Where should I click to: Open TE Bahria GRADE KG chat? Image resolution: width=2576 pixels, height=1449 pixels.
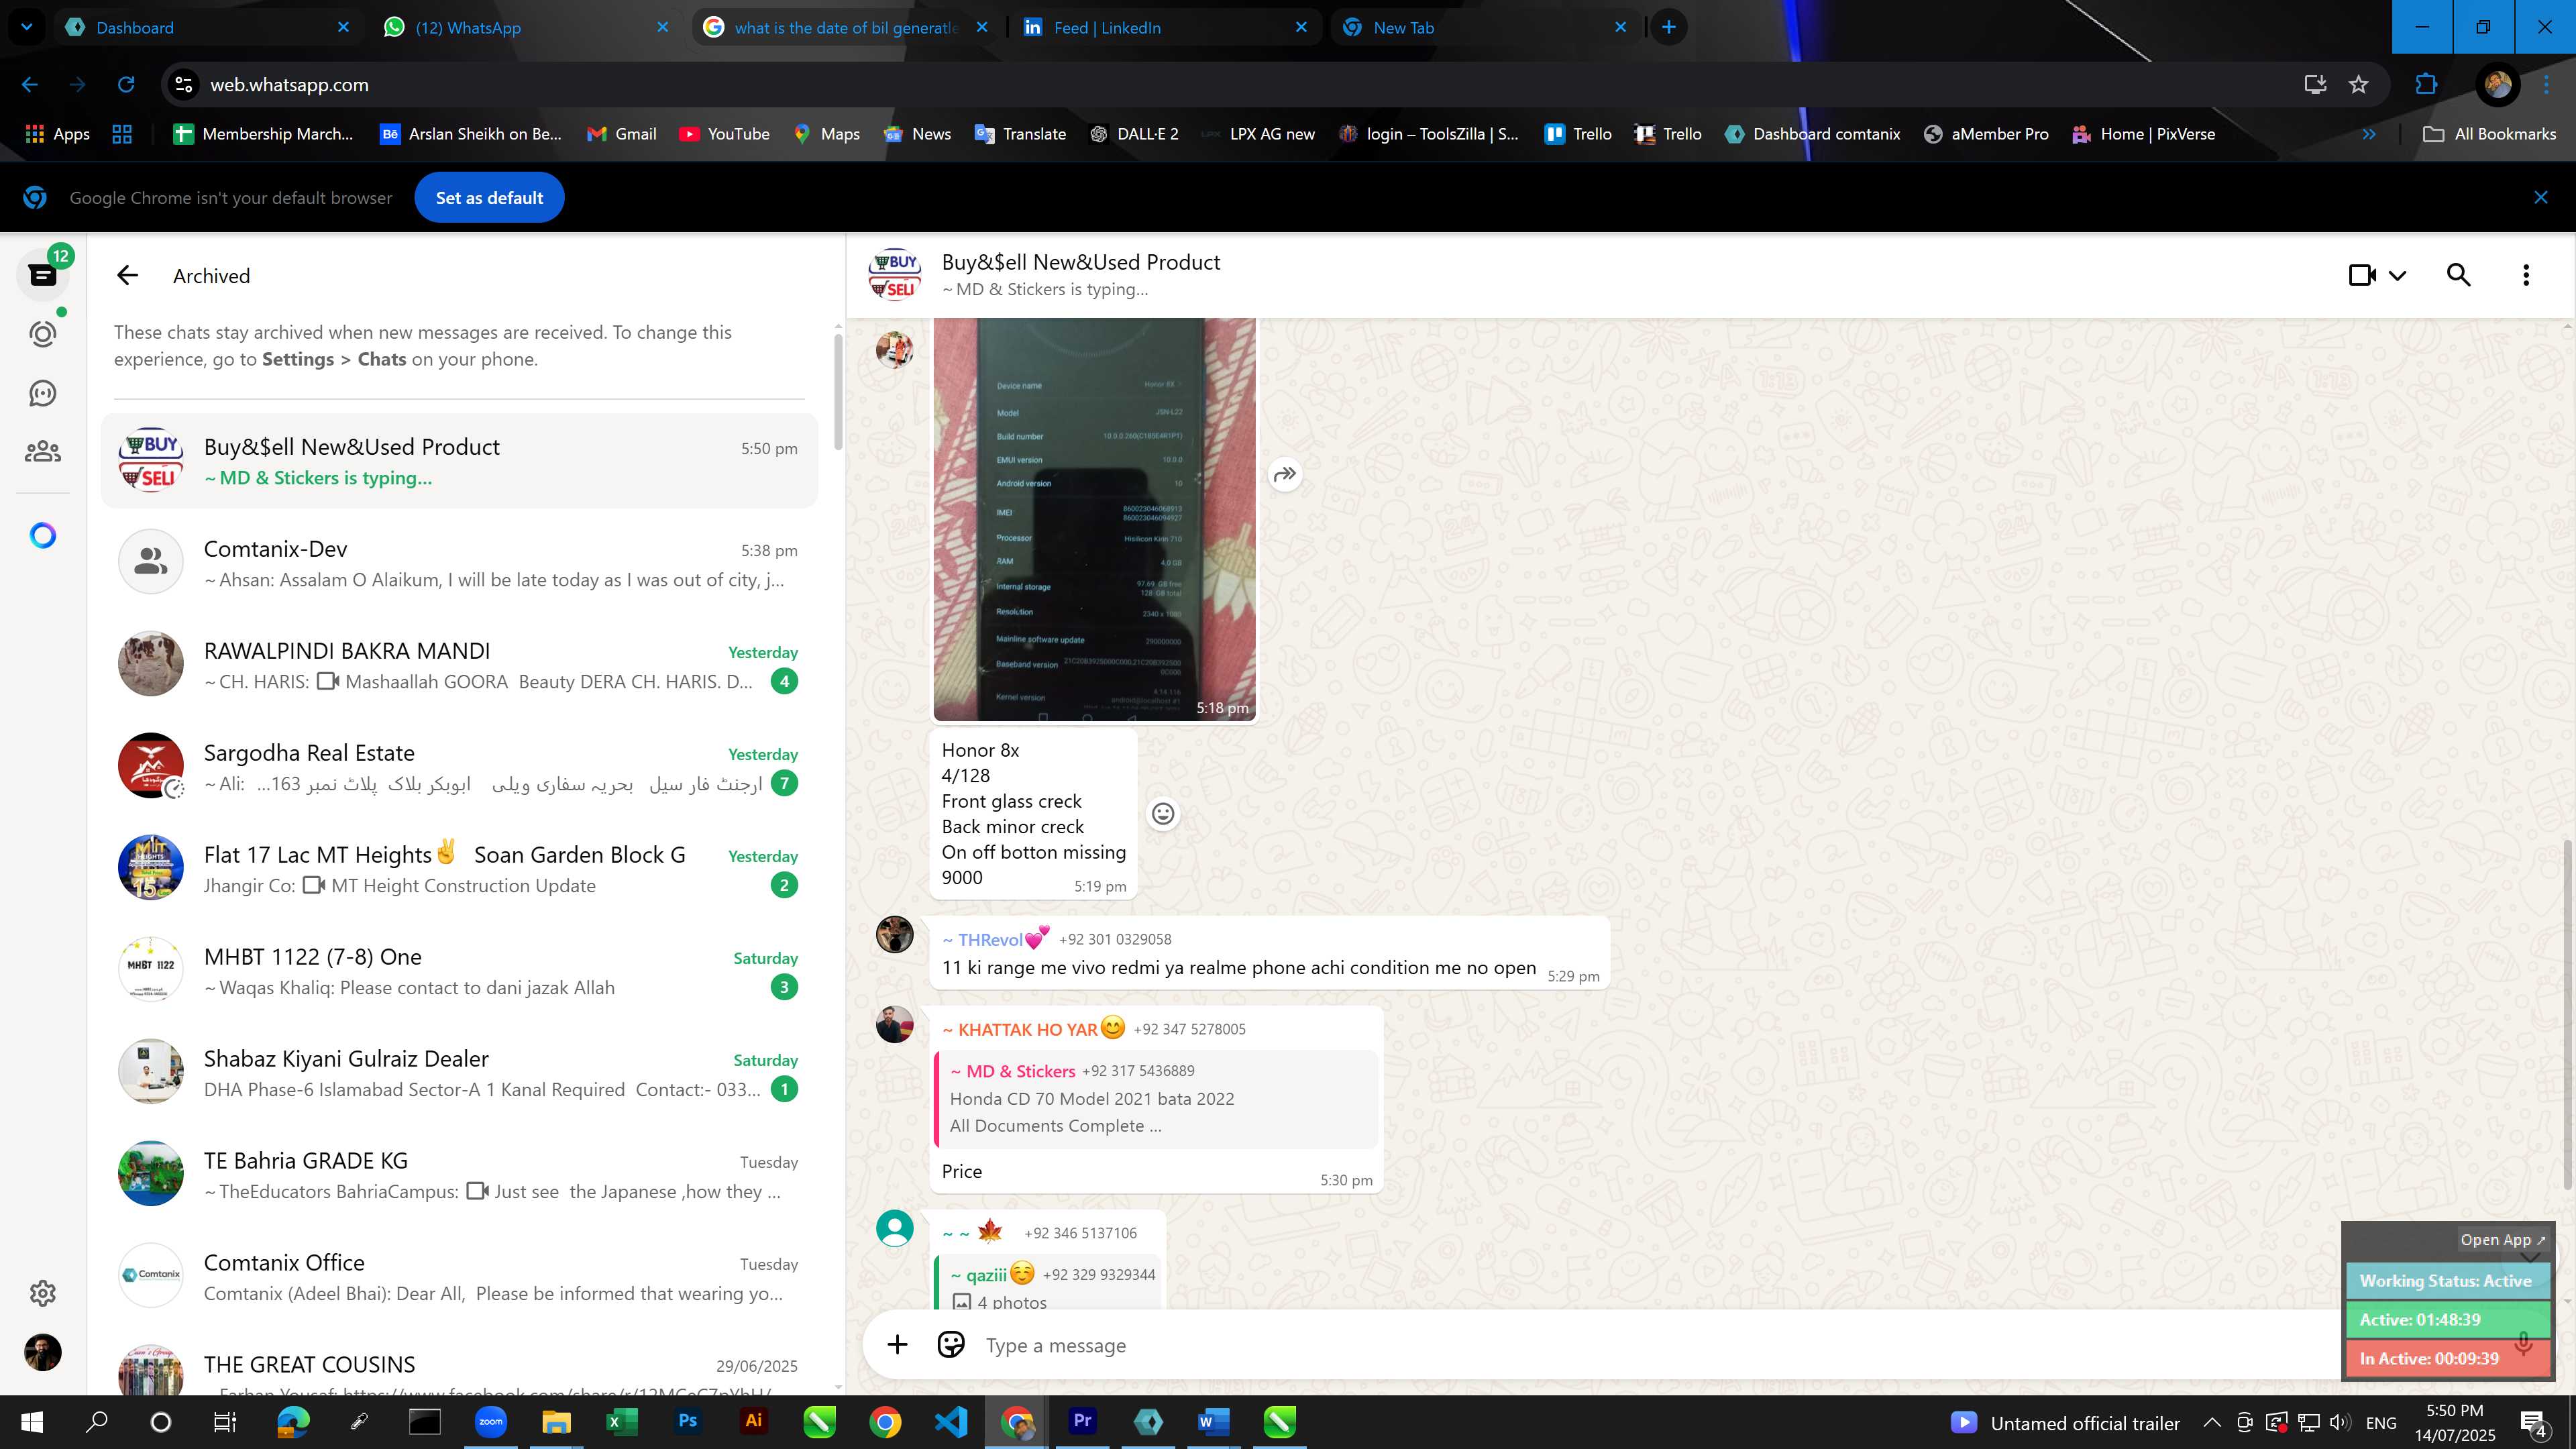pyautogui.click(x=459, y=1175)
